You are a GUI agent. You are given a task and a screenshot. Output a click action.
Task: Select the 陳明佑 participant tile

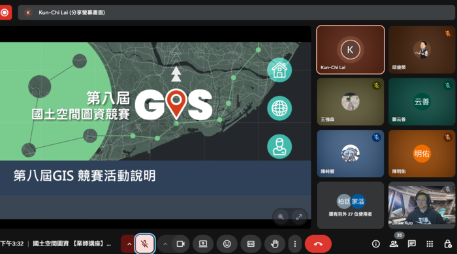[x=422, y=153]
